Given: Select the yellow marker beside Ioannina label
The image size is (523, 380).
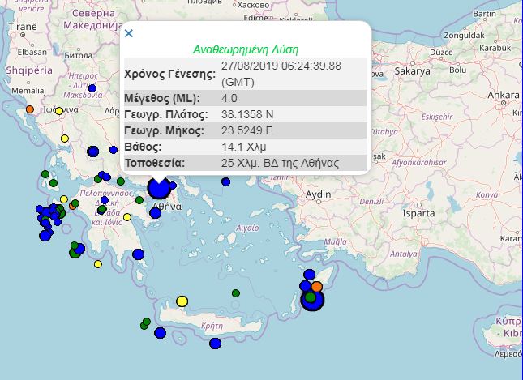Looking at the screenshot, I should tap(59, 111).
